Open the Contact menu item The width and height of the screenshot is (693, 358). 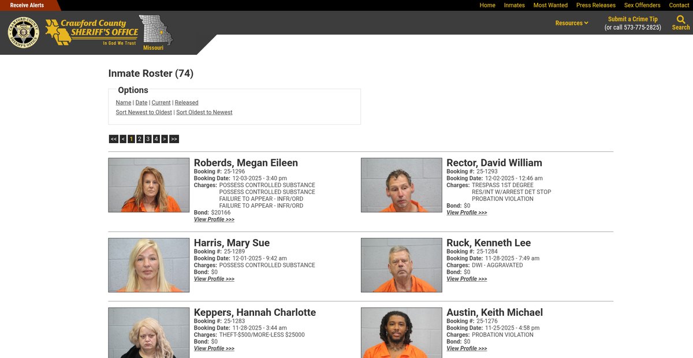(x=679, y=5)
